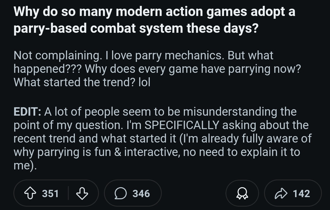Downvote the post with the down arrow
The image size is (330, 210).
click(82, 193)
